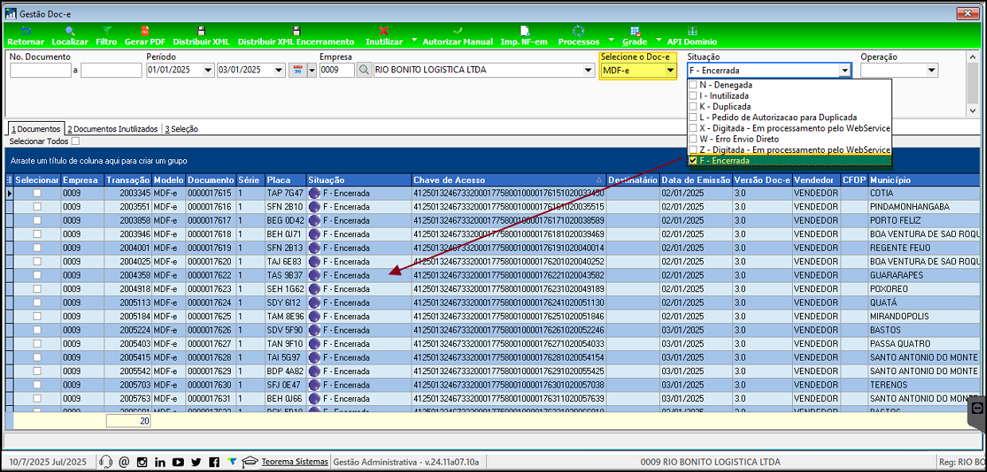This screenshot has width=987, height=472.
Task: Uncheck the F - Encerrada situation option
Action: point(693,161)
